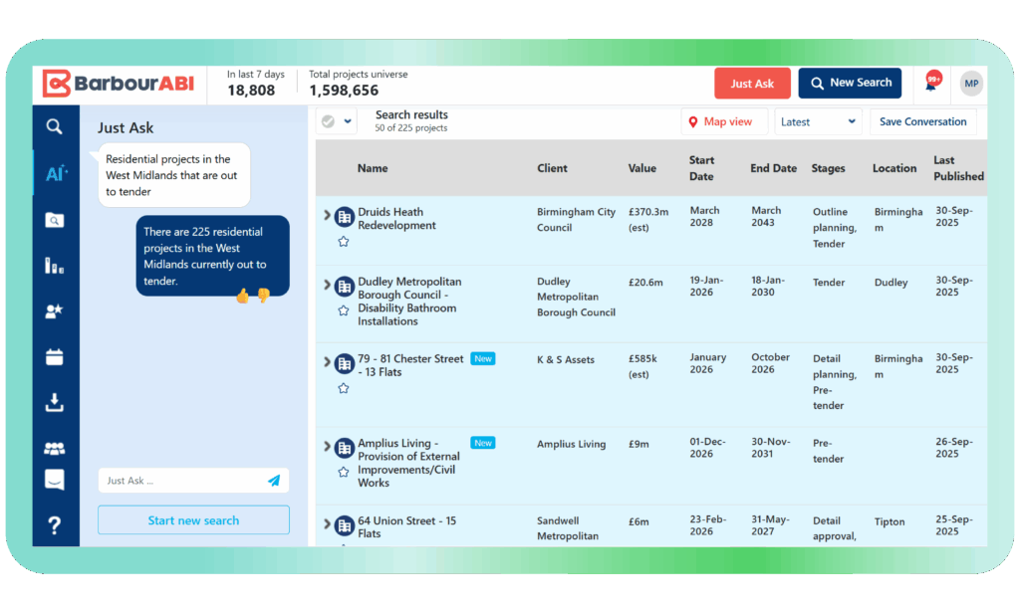Toggle the select-all results checkbox
This screenshot has width=1020, height=613.
coord(329,121)
